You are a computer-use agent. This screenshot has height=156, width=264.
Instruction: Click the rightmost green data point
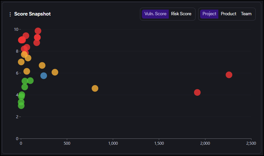[30, 80]
